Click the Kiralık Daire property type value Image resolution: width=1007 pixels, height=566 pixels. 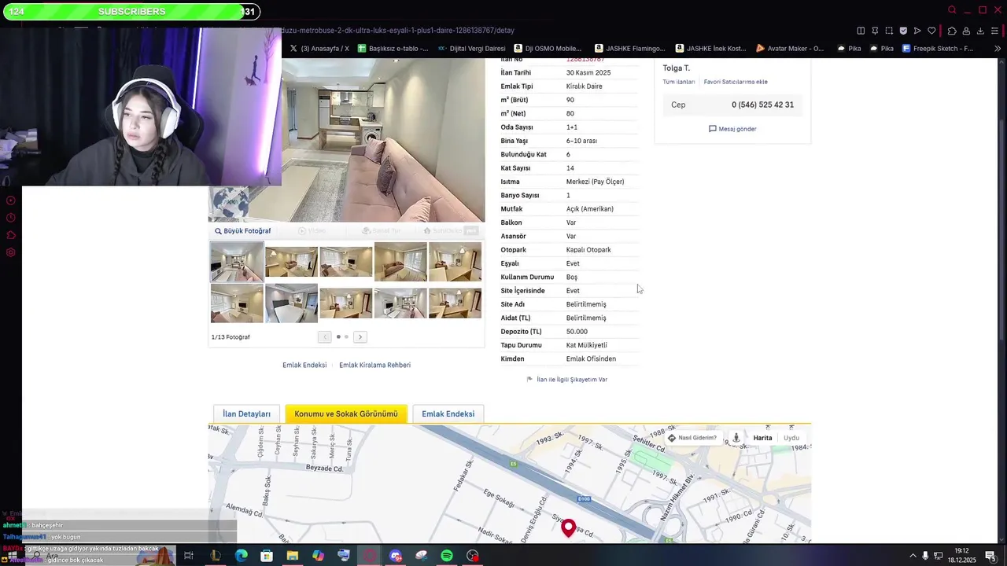[585, 86]
